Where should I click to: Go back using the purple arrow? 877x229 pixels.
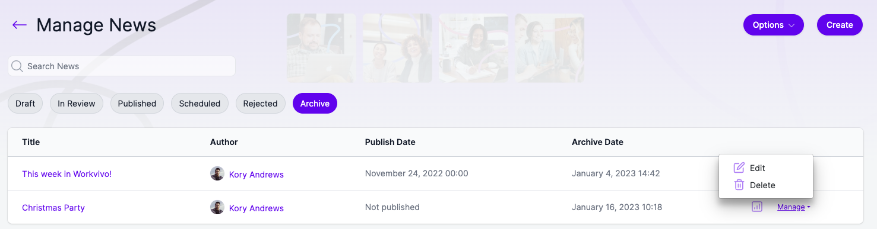click(20, 25)
